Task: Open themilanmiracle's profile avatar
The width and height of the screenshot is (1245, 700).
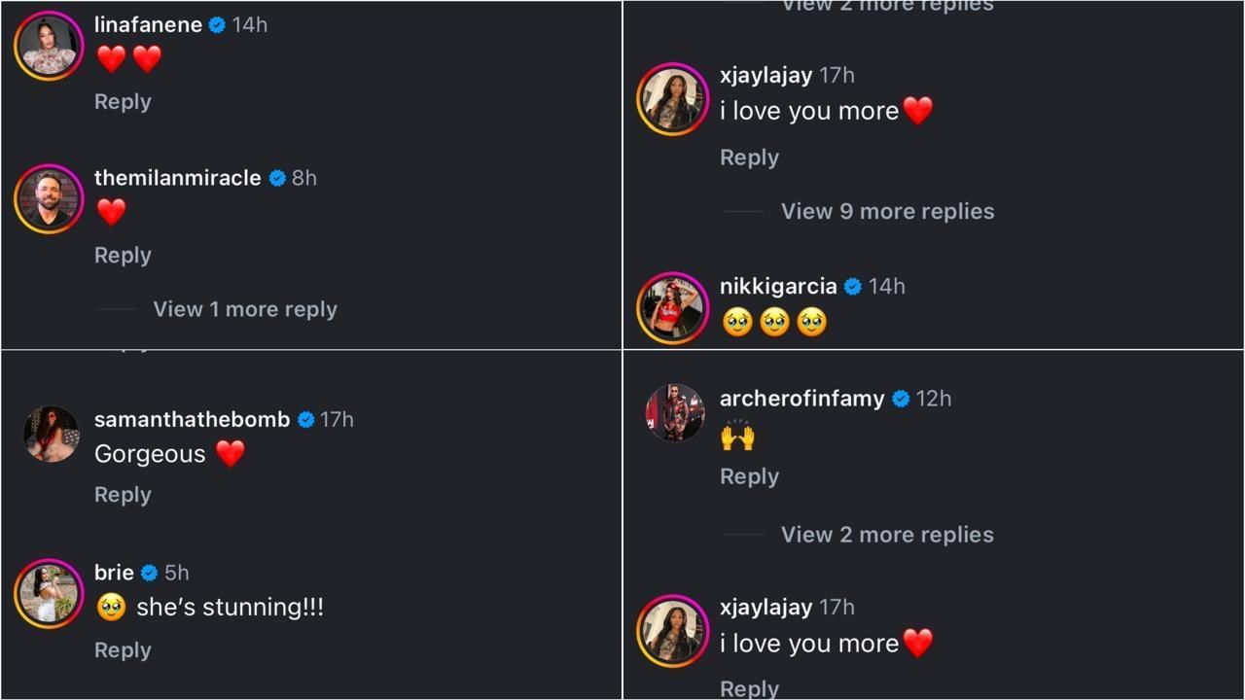Action: (49, 199)
